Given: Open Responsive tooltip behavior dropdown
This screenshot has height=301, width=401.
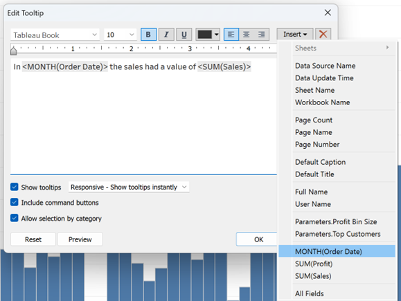Looking at the screenshot, I should pos(129,187).
